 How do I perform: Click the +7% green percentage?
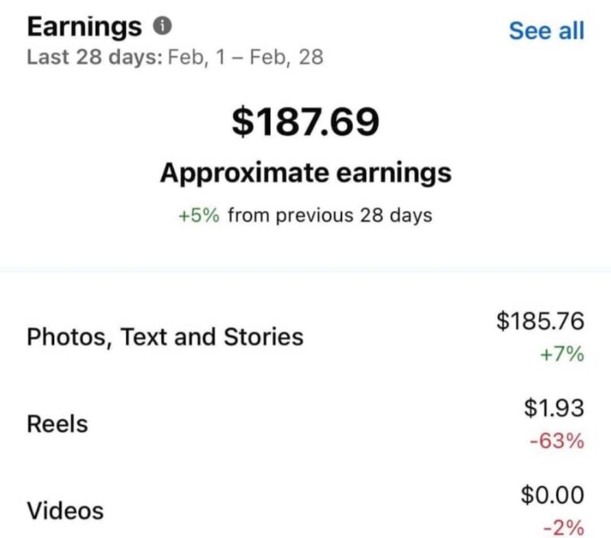564,354
